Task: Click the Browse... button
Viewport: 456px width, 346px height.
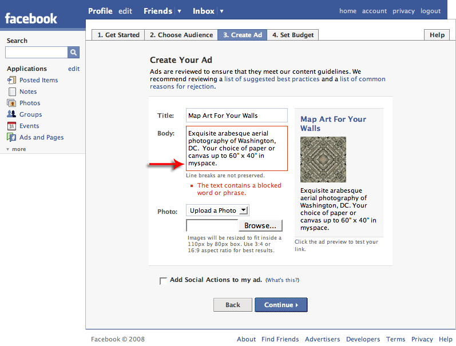Action: 260,226
